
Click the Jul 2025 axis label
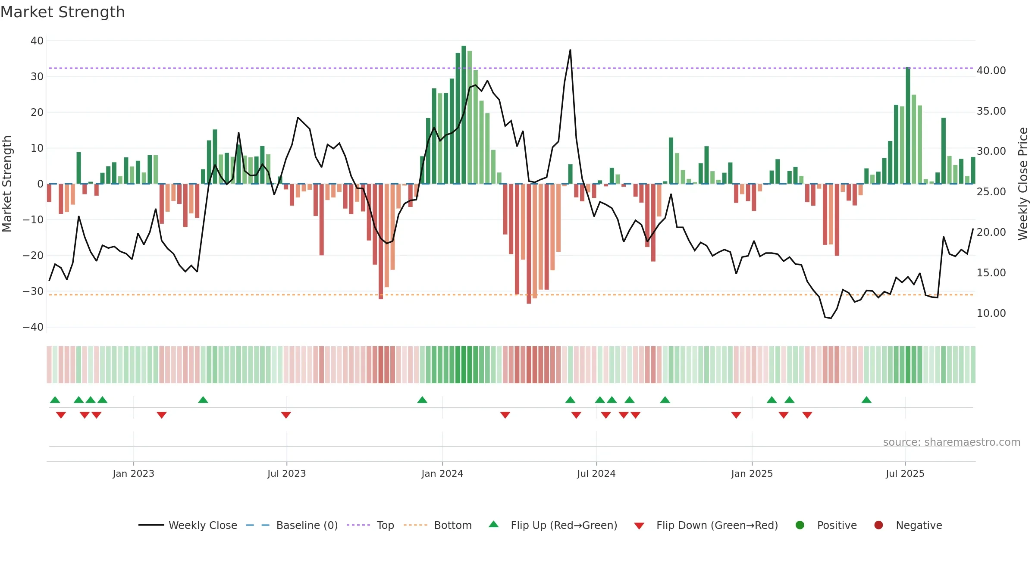tap(905, 474)
